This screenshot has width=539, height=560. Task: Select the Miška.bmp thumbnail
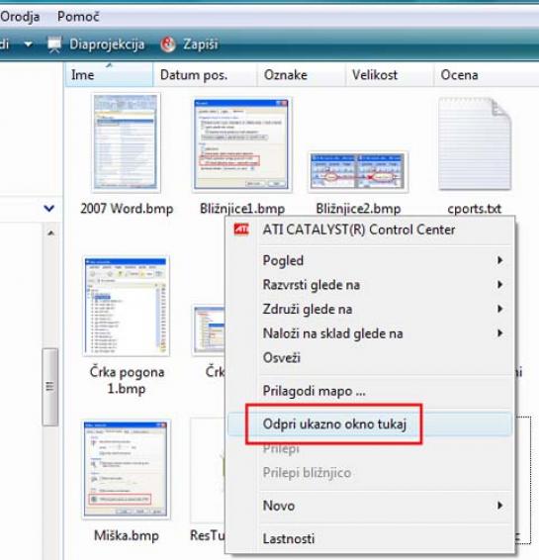click(x=126, y=469)
